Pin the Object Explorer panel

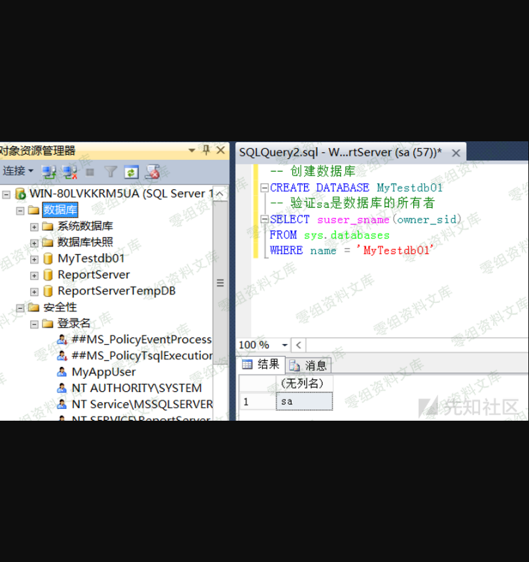click(x=206, y=150)
